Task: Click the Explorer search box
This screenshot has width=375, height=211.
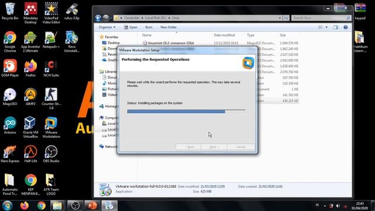Action: (321, 18)
